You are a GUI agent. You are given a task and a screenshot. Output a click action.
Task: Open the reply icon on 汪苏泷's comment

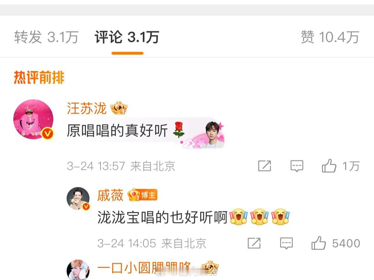point(297,166)
